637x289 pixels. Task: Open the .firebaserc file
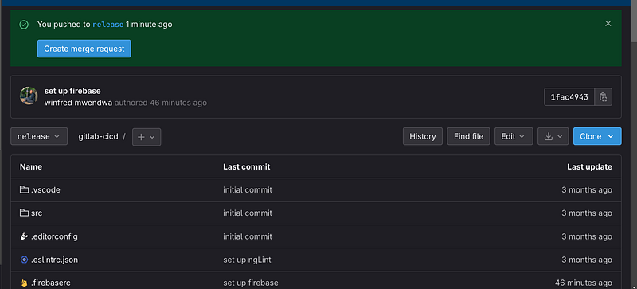(51, 283)
